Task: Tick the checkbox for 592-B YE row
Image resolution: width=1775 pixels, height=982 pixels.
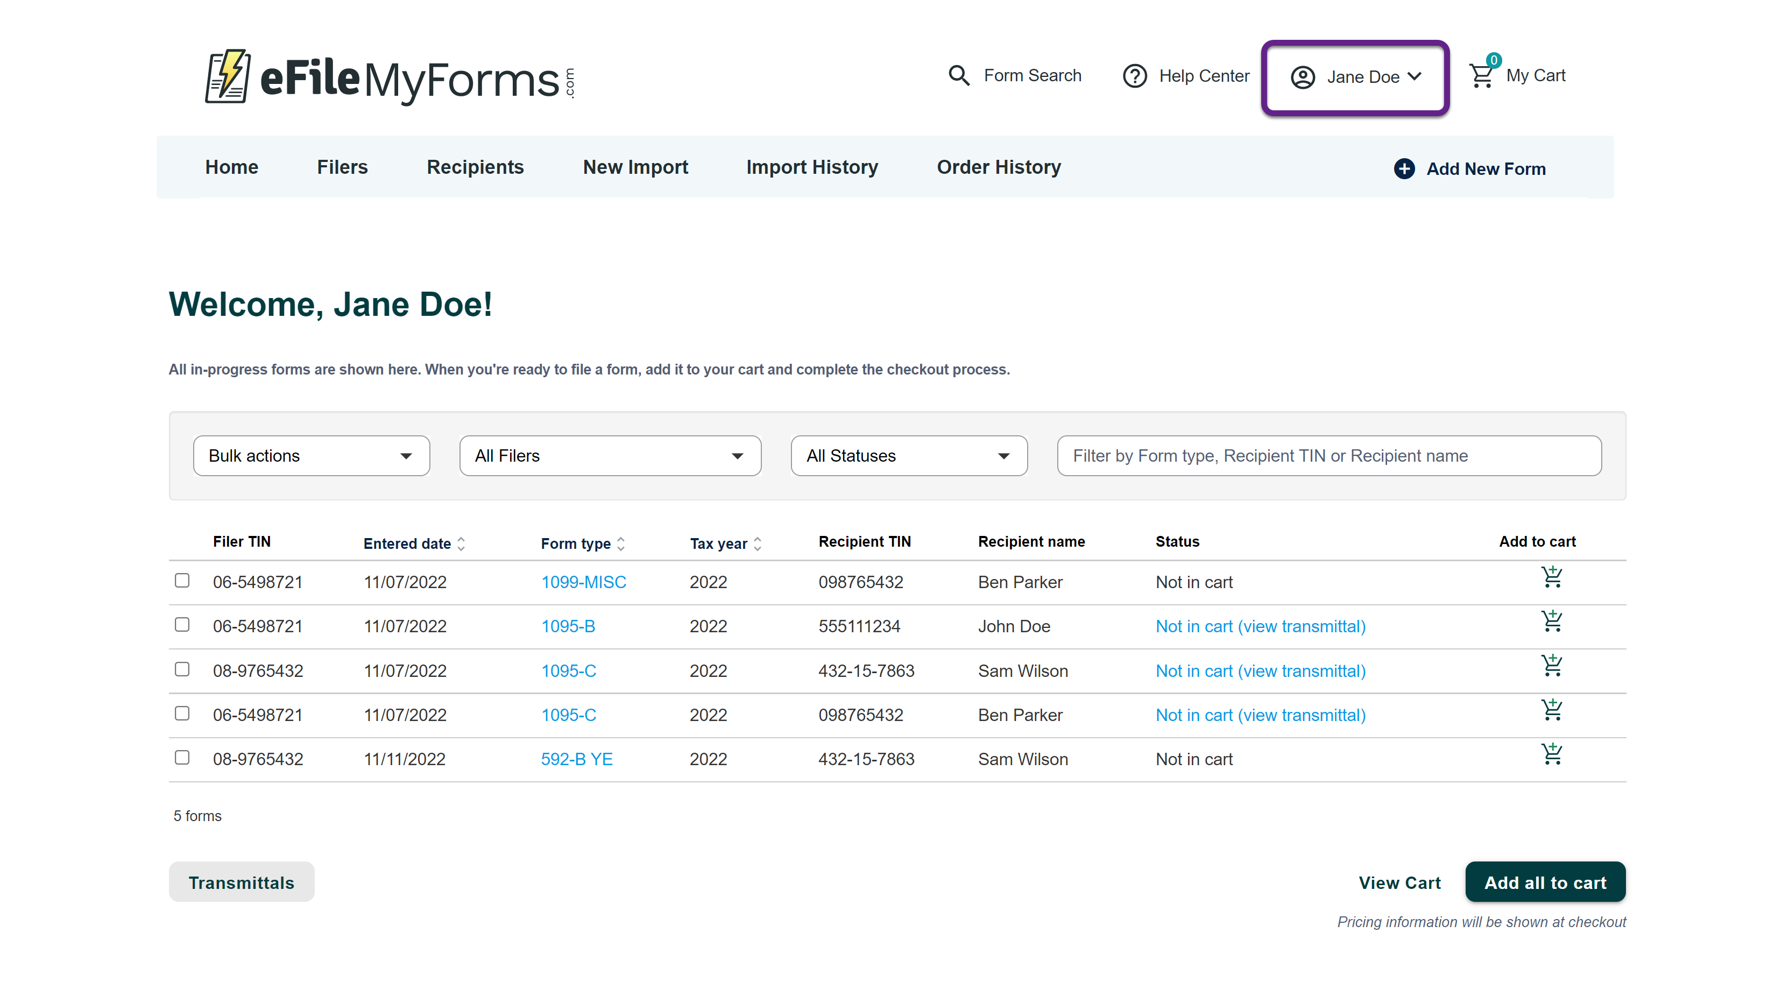Action: coord(182,757)
